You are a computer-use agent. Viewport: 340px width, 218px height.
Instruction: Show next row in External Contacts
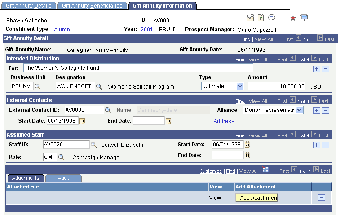coord(314,99)
